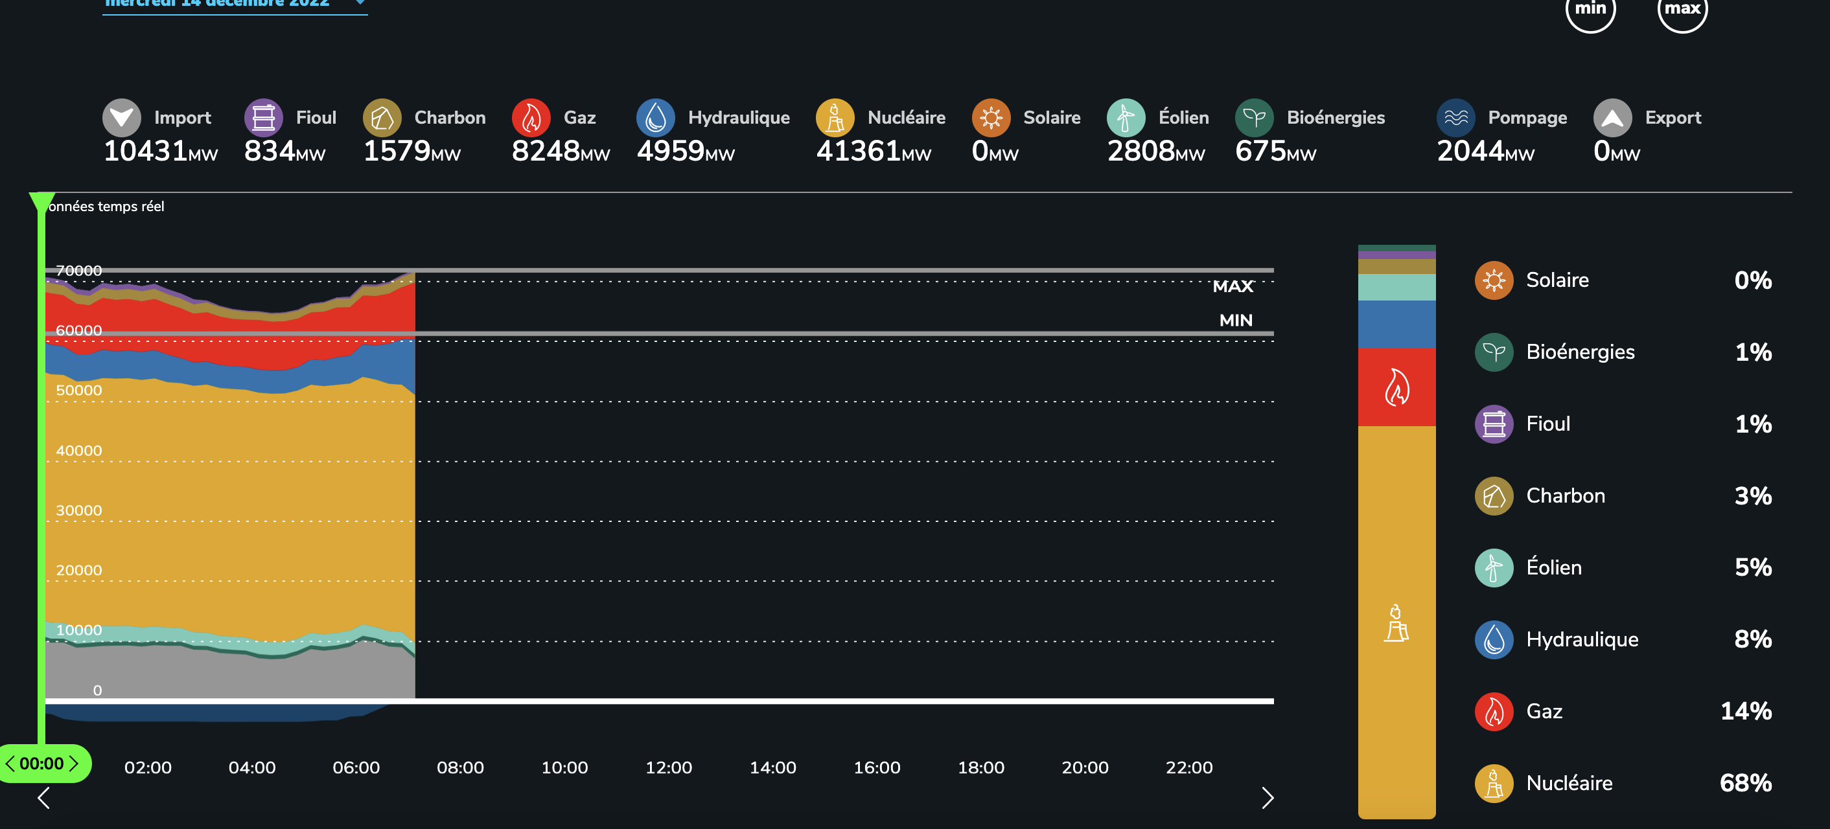Click the 08:00 time label
The image size is (1830, 829).
460,767
